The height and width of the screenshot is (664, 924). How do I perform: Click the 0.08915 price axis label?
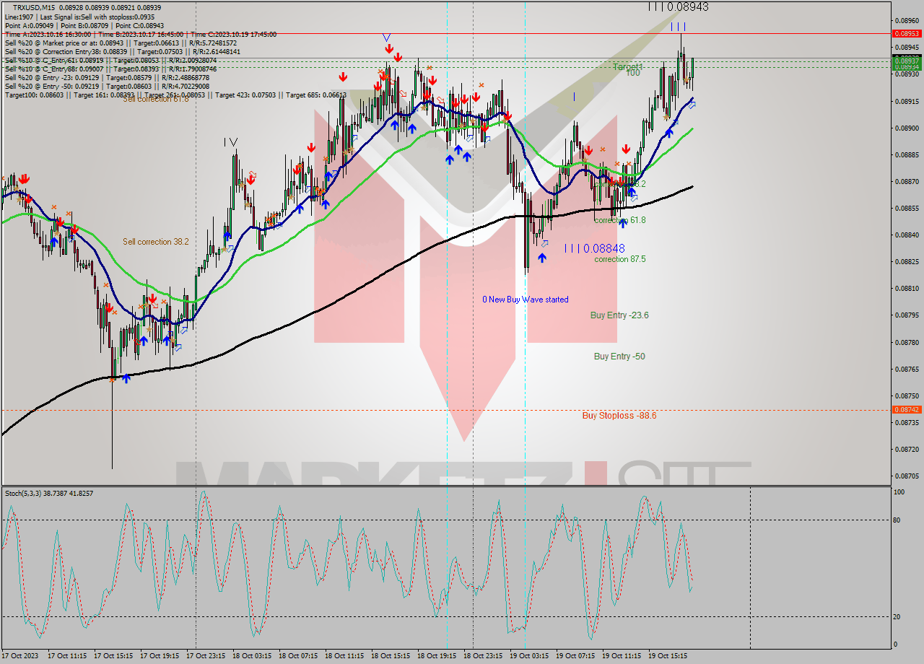click(907, 101)
